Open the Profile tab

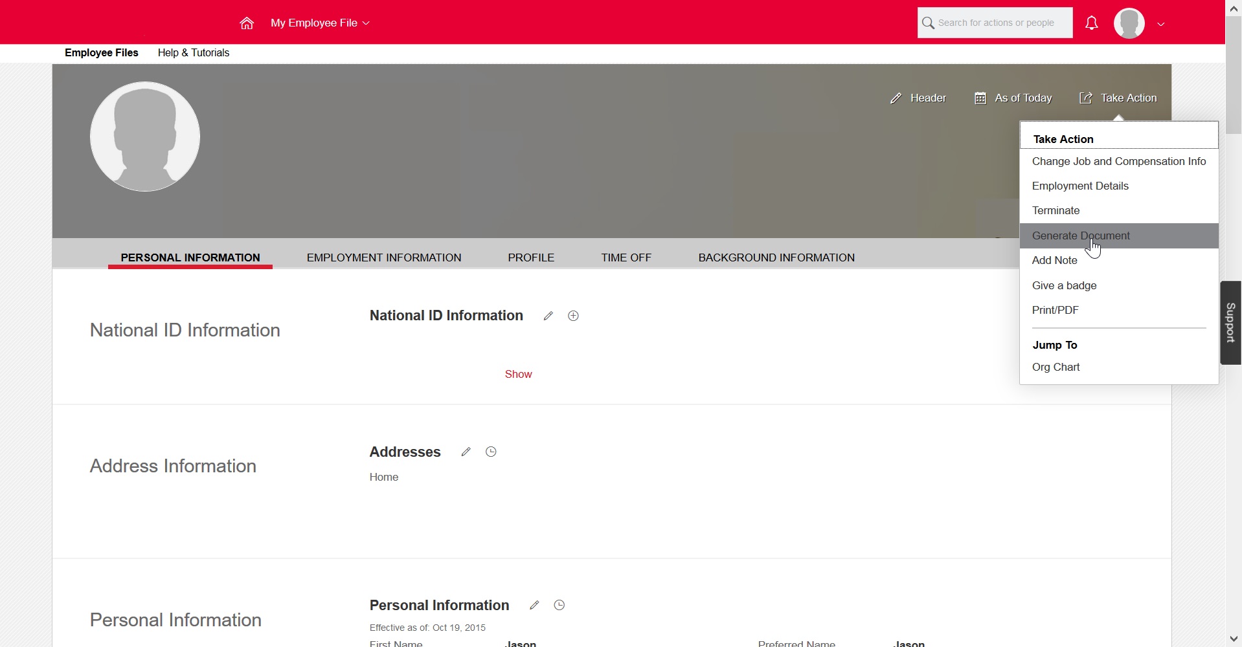pos(531,258)
